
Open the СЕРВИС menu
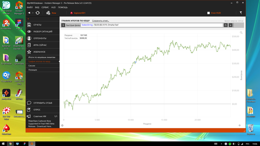[x=45, y=7]
